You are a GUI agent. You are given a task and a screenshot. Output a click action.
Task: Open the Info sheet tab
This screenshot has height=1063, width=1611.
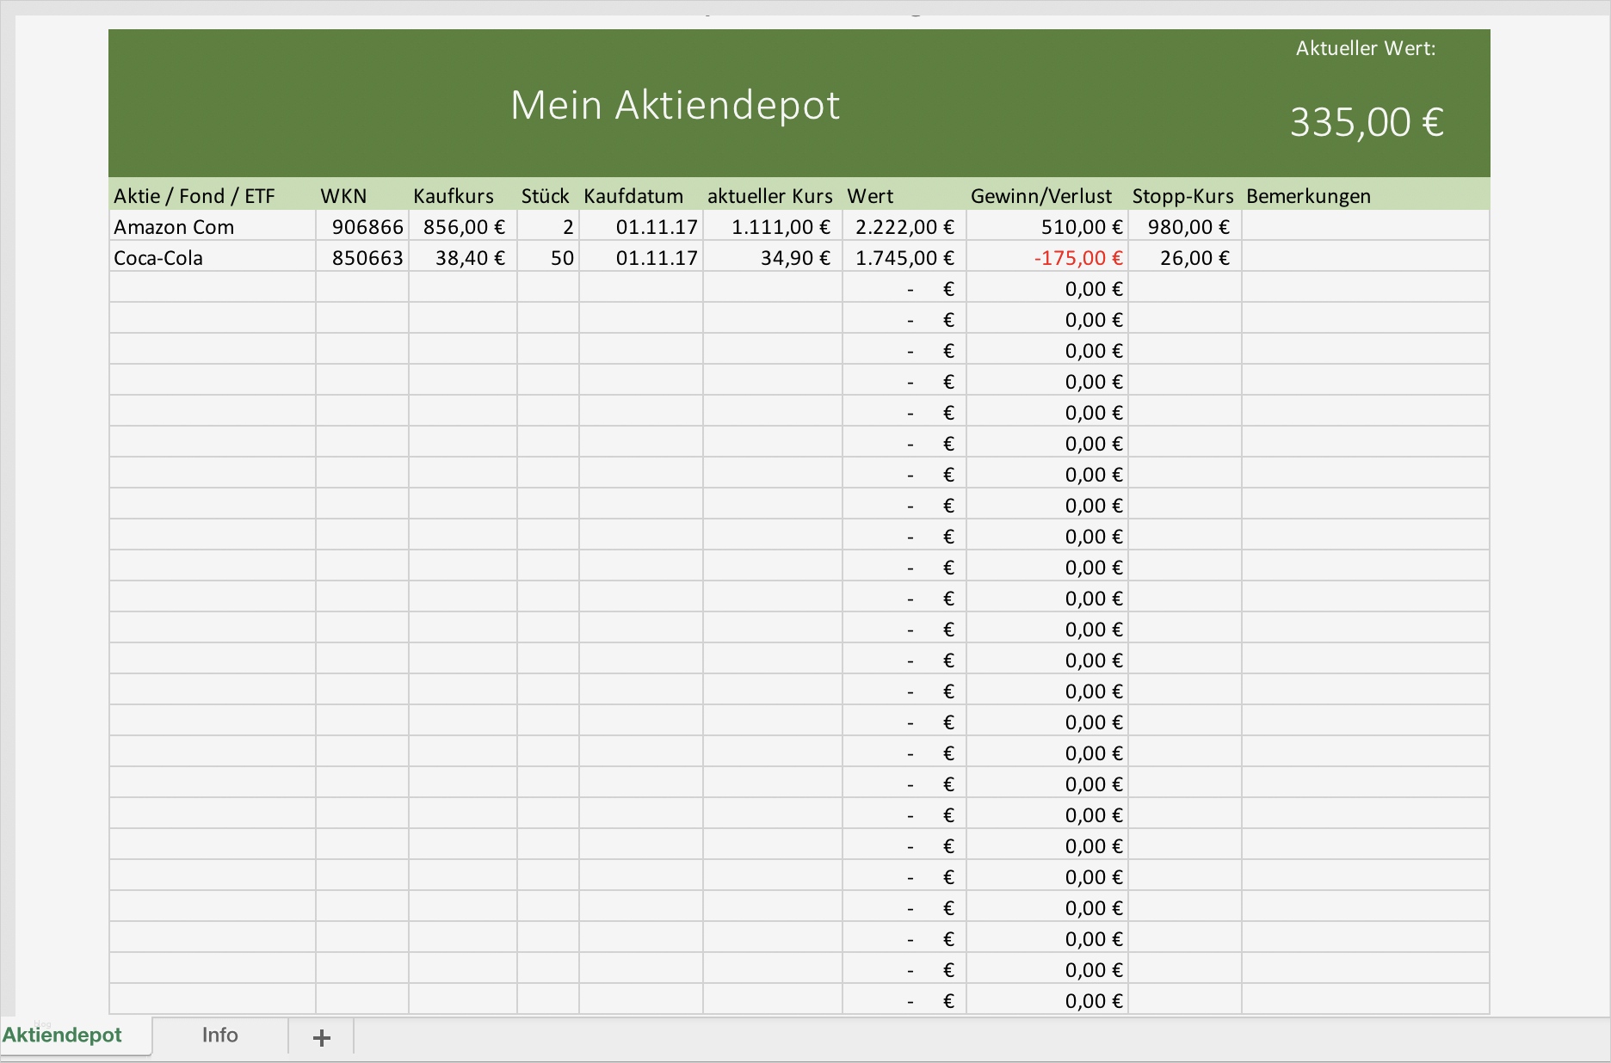[220, 1035]
